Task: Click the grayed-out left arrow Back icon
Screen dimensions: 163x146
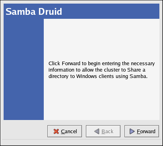Action: [x=97, y=131]
